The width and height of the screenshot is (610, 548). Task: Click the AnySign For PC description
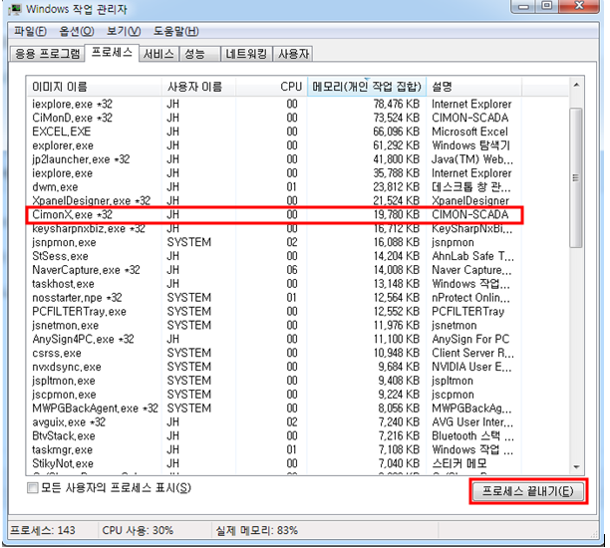[x=470, y=339]
